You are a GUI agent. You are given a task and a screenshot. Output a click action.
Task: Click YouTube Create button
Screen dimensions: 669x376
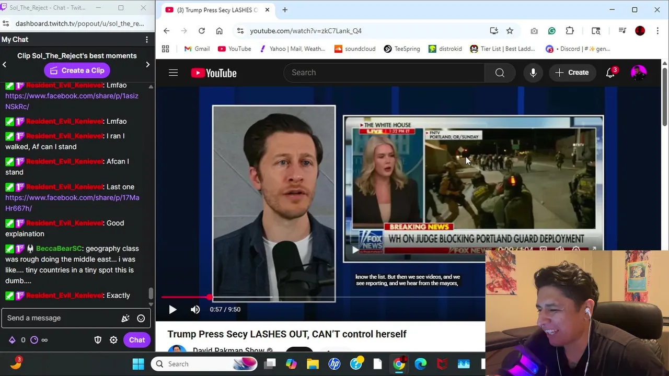point(572,73)
